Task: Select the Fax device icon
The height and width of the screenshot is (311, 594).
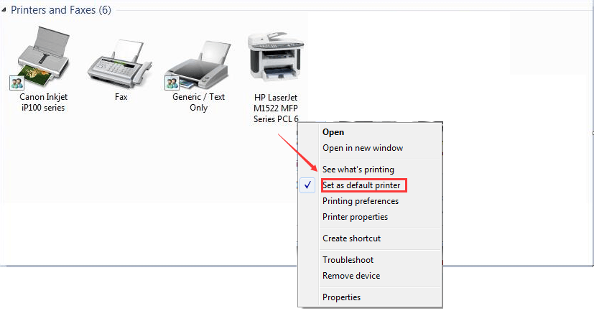Action: pos(120,64)
